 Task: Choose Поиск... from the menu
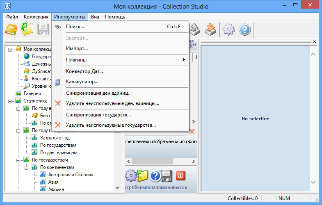pyautogui.click(x=120, y=27)
